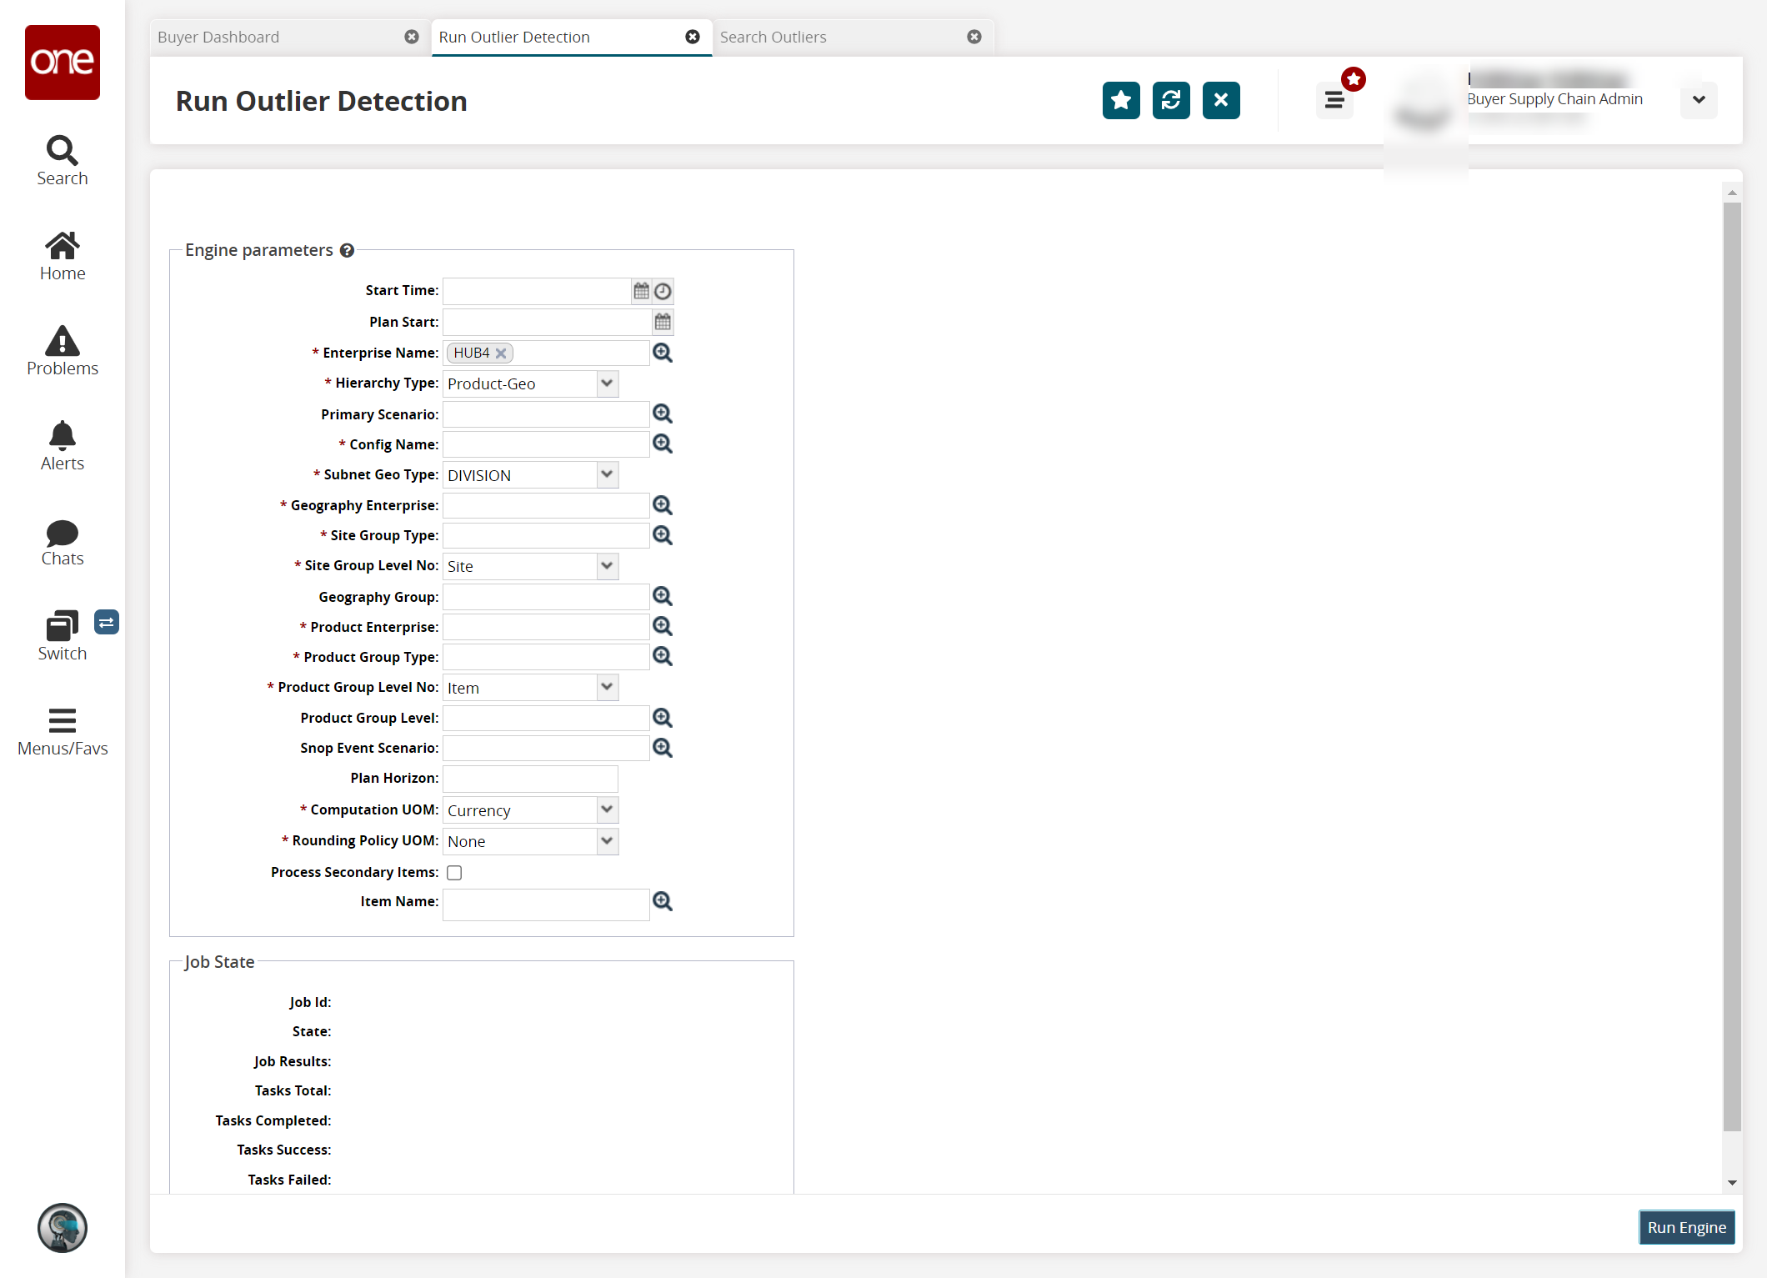Click the Search magnifier in sidebar
Screen dimensions: 1767x1278
(x=62, y=149)
